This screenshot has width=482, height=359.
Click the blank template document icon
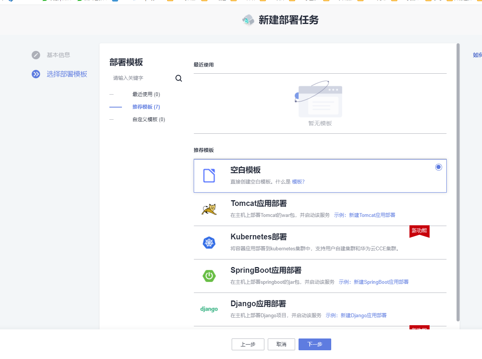click(x=209, y=176)
